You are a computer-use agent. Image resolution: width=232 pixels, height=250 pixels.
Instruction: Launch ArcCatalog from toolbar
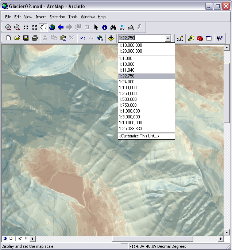(x=191, y=38)
